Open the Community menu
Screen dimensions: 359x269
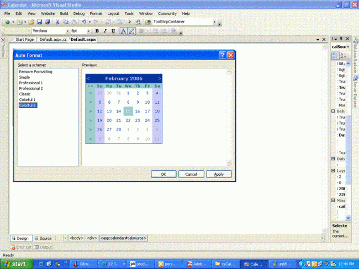click(x=167, y=13)
